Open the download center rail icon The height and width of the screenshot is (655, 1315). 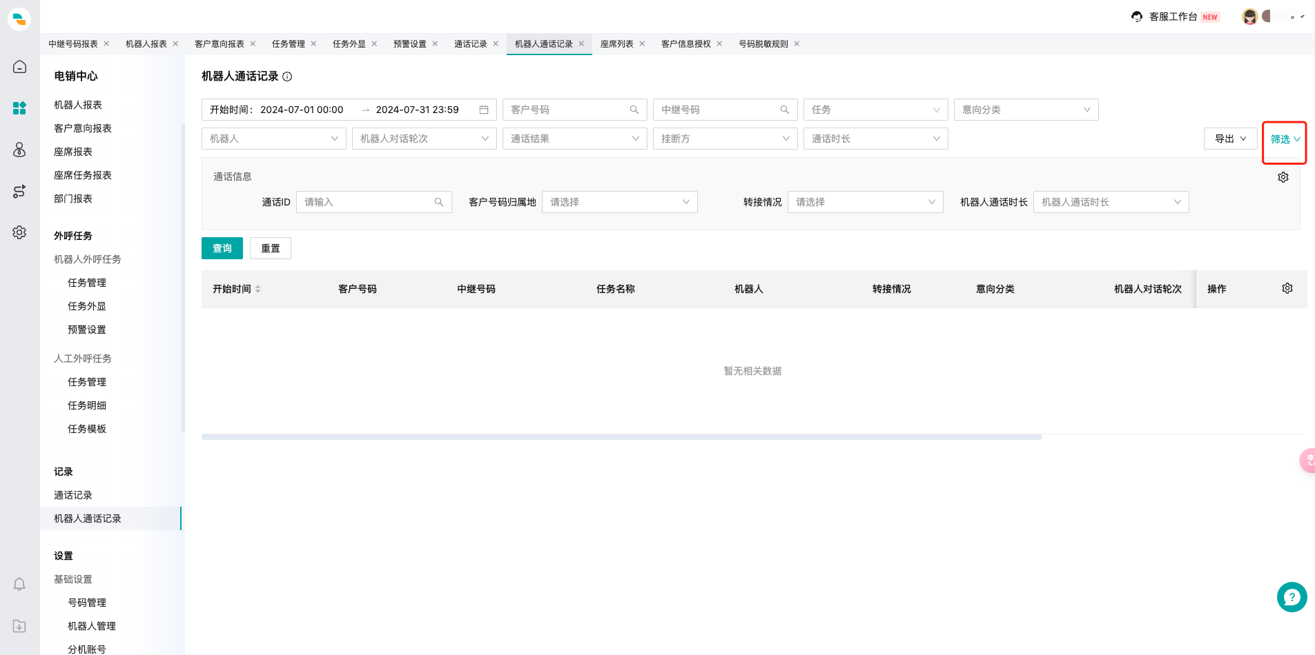click(19, 626)
